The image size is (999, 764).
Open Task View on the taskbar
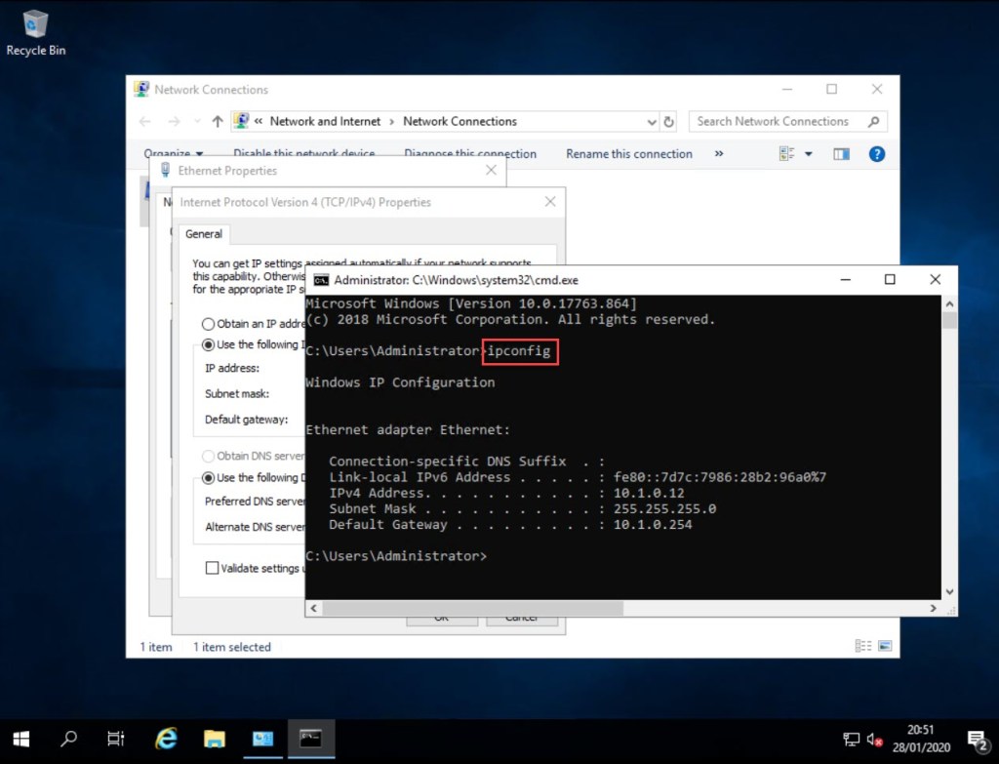click(116, 739)
